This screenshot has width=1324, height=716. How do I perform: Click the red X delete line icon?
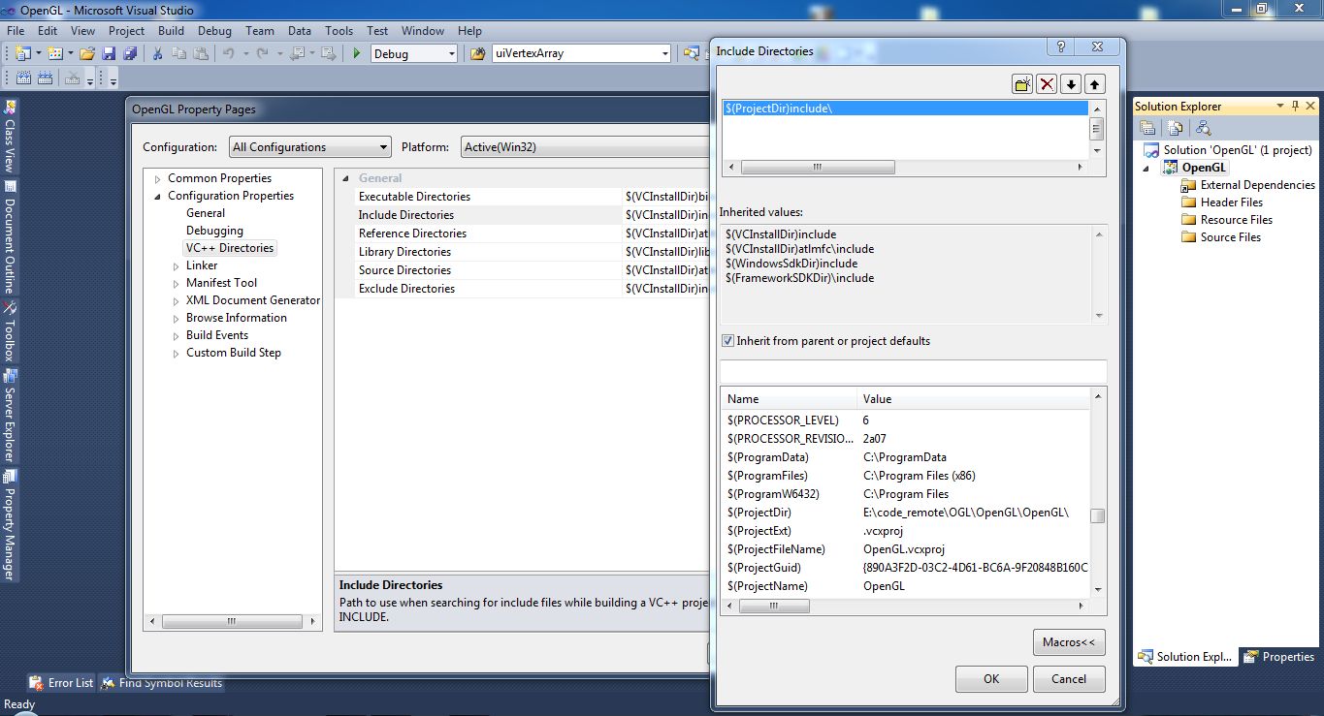pyautogui.click(x=1047, y=84)
